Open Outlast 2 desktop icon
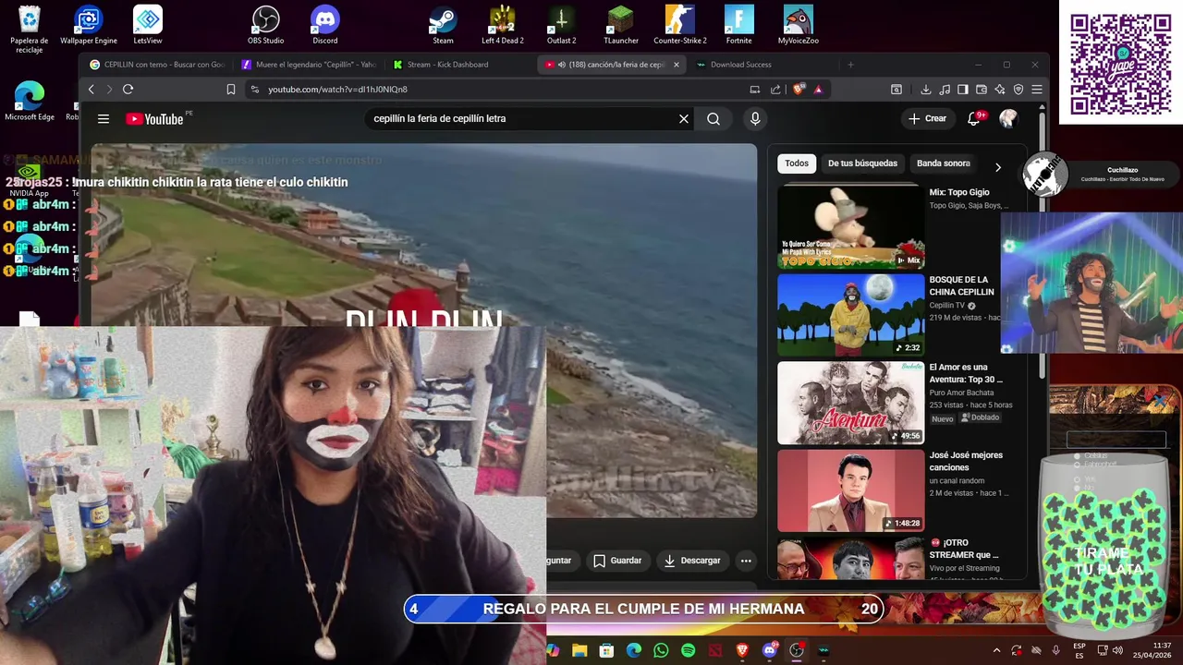Screen dimensions: 1183x665 [x=561, y=25]
